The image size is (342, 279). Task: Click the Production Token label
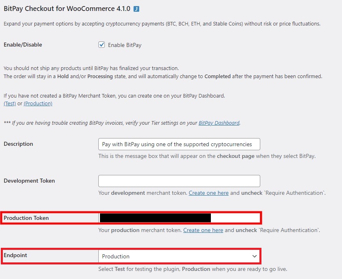26,218
